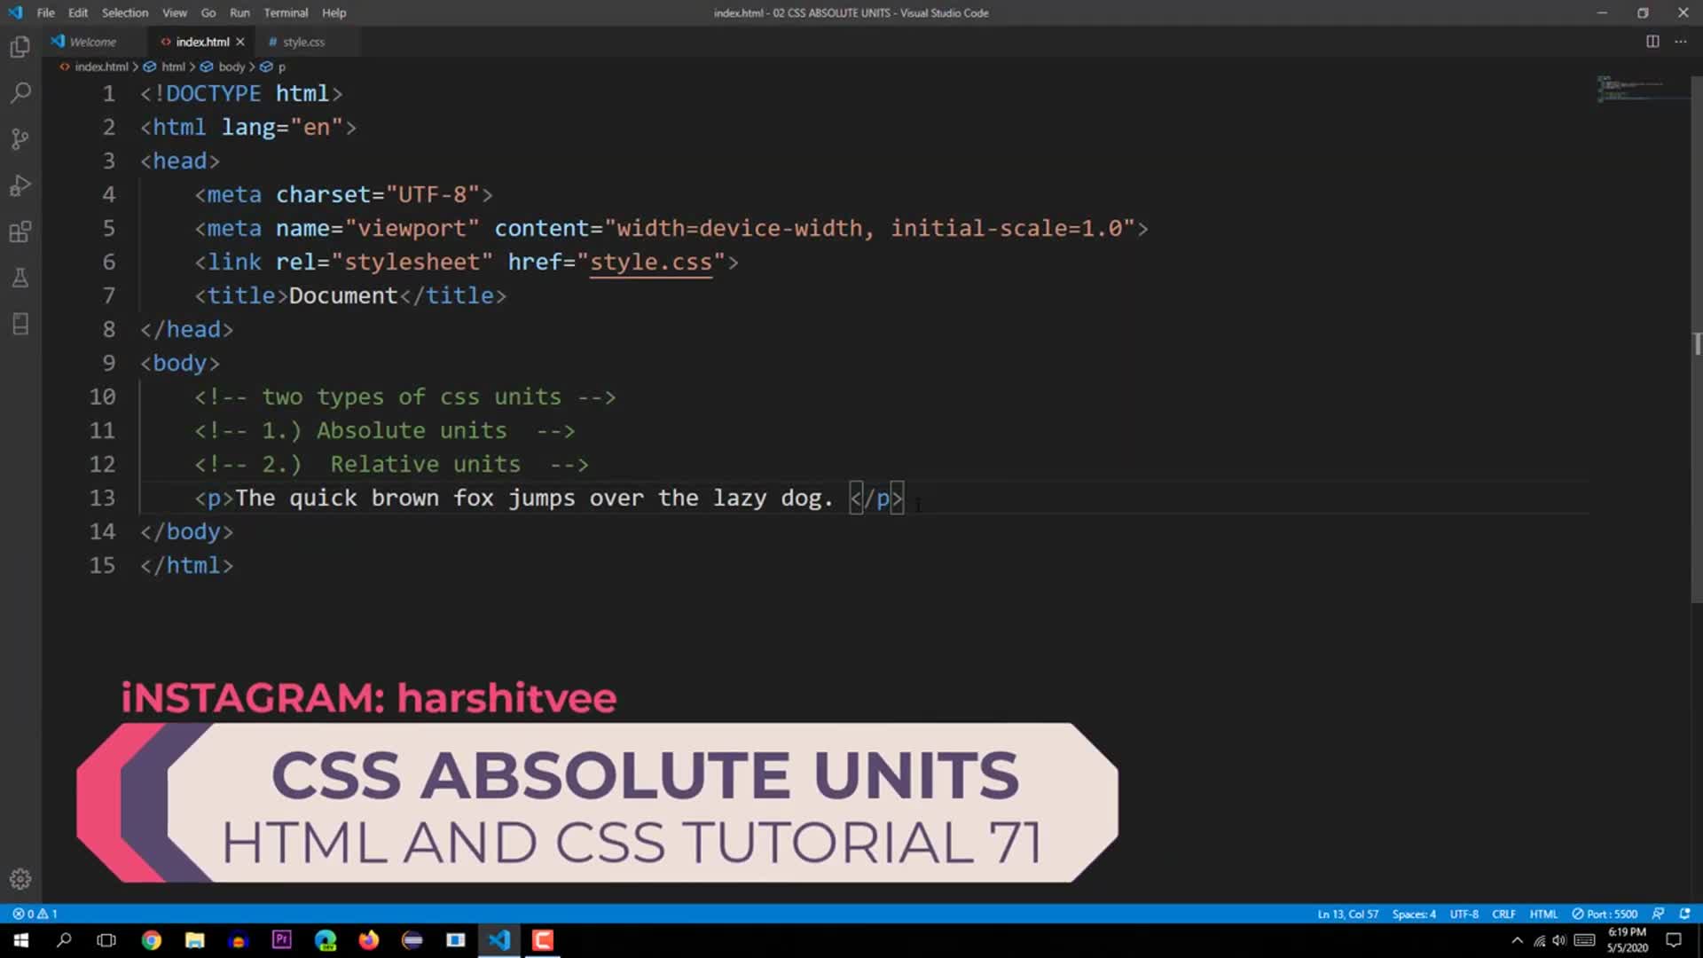
Task: Open the Manage gear icon
Action: point(20,879)
